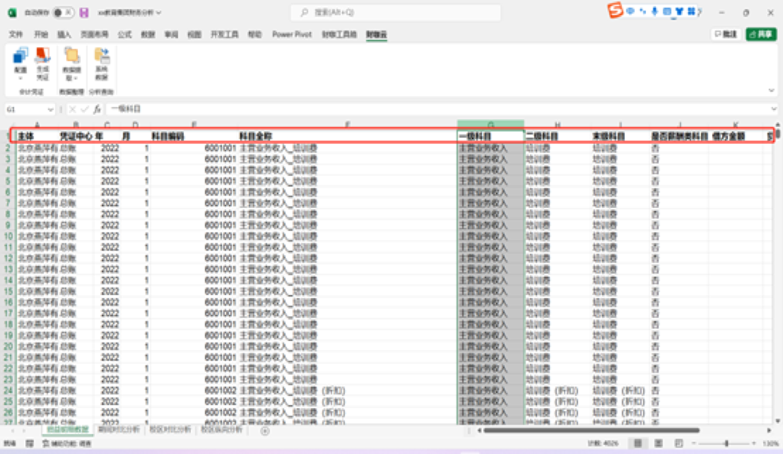Open the 开发工具 ribbon tab

[x=224, y=34]
